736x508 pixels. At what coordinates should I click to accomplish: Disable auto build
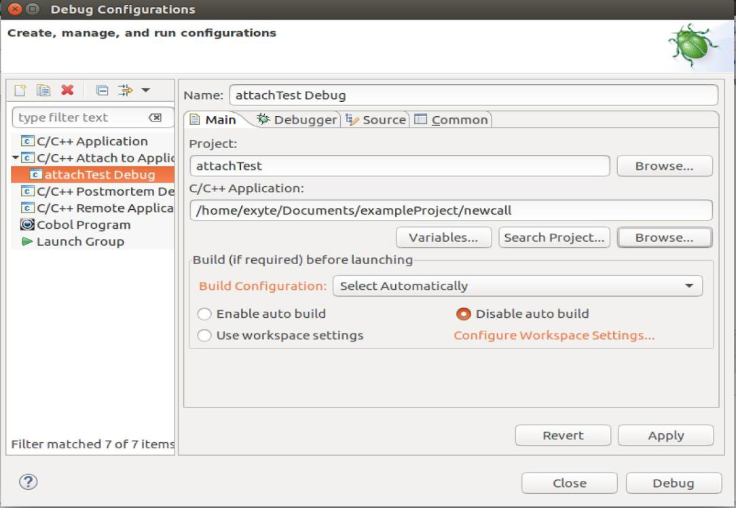pos(462,314)
